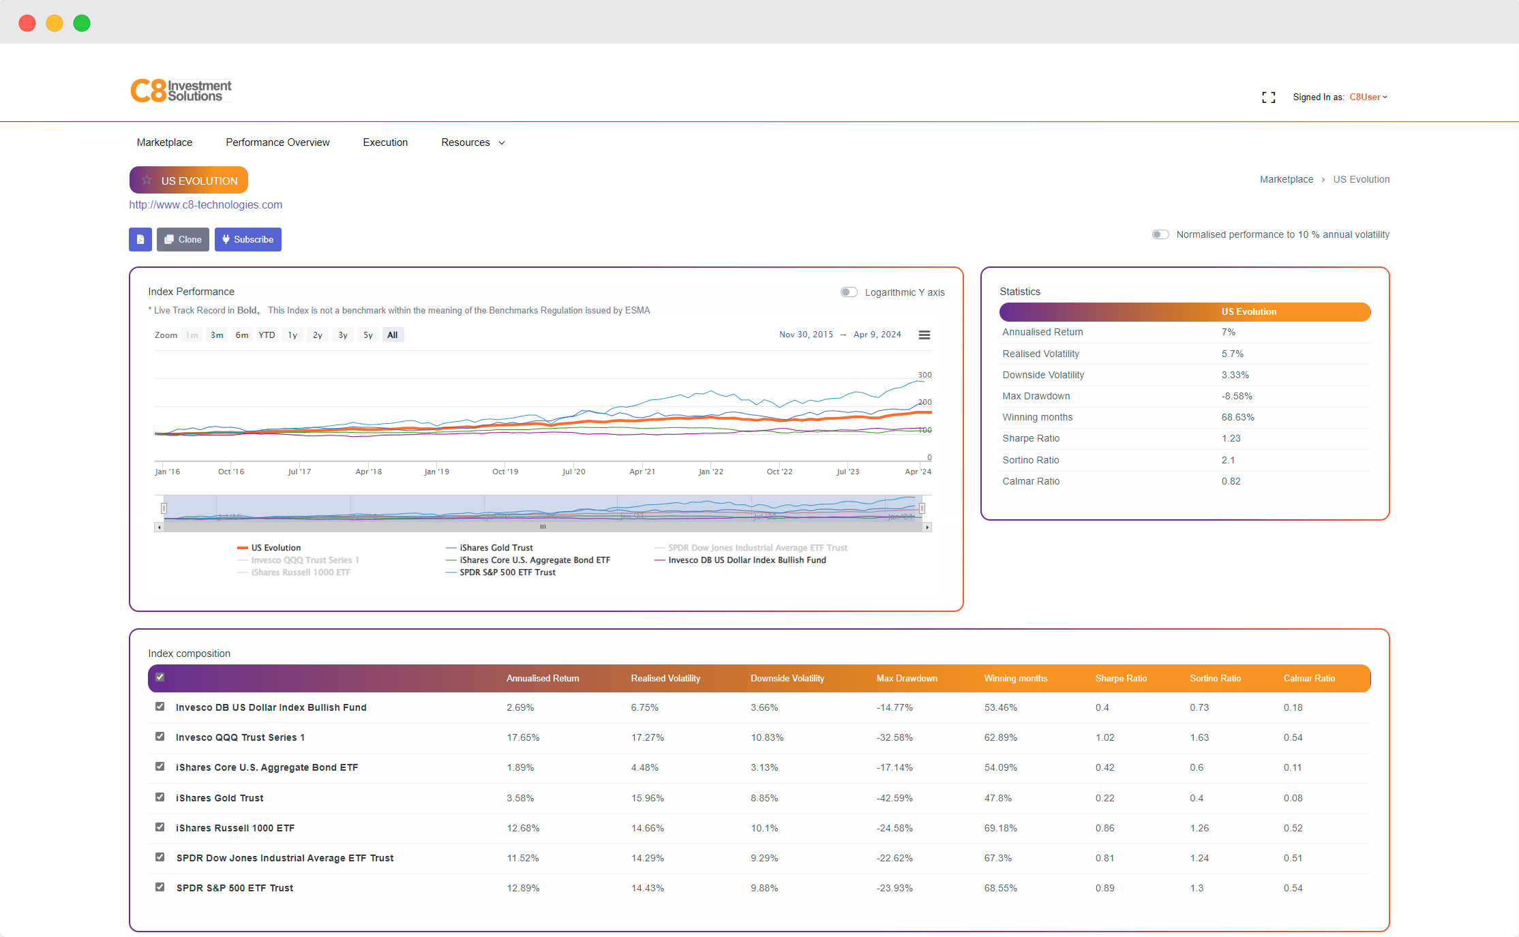The height and width of the screenshot is (937, 1519).
Task: Toggle iShares Gold Trust legend series
Action: pos(489,548)
